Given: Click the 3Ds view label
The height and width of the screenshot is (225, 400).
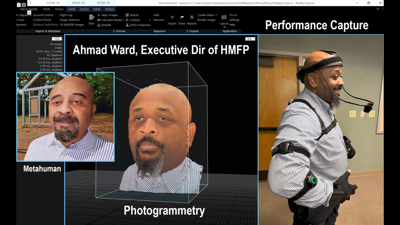Looking at the screenshot, I should click(x=250, y=39).
